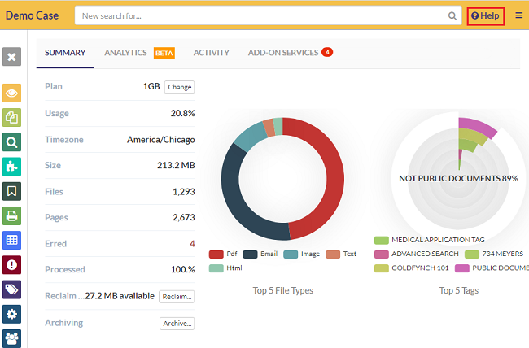
Task: Switch to the Activity tab
Action: pyautogui.click(x=211, y=53)
